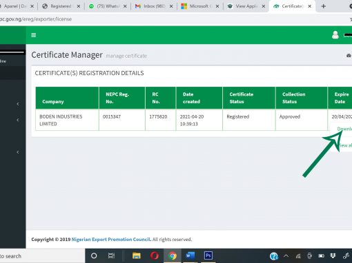Click the Cortana circle icon
This screenshot has height=263, width=352.
click(94, 255)
